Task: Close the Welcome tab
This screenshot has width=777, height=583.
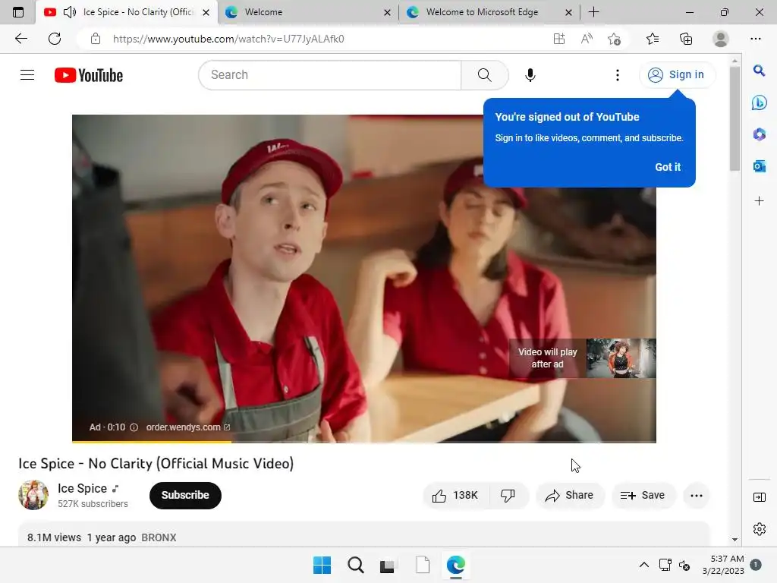Action: pos(387,12)
